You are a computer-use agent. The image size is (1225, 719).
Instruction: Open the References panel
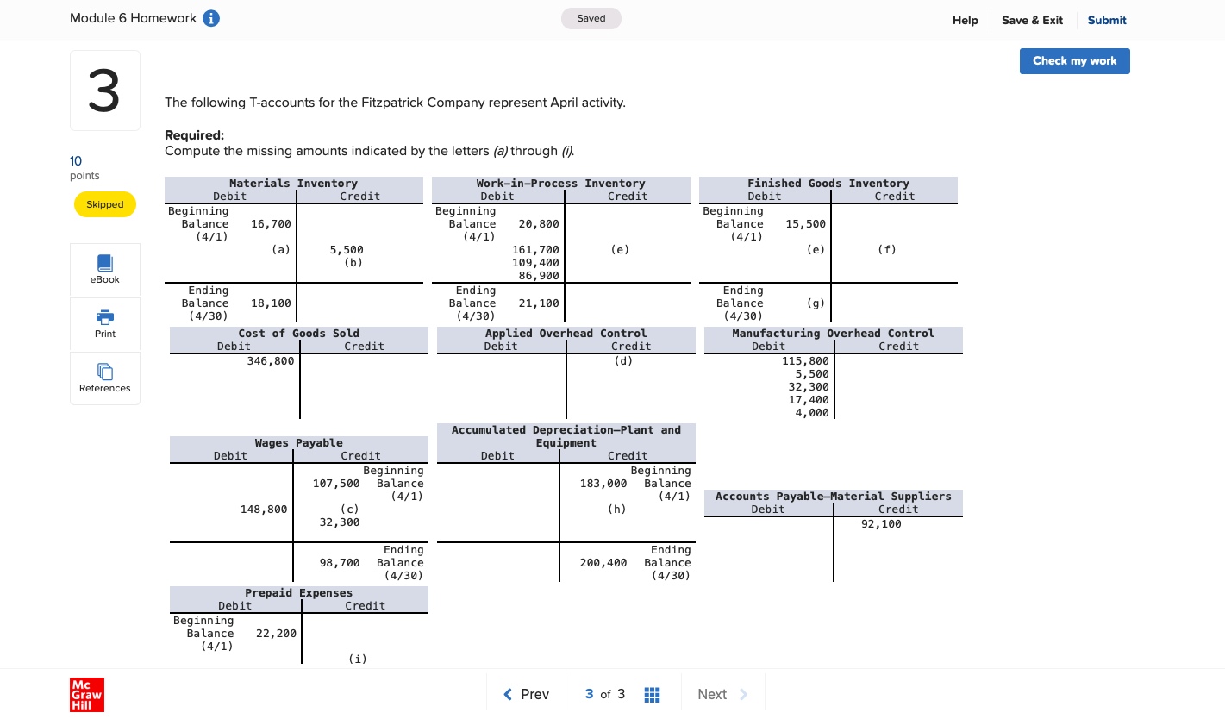104,377
